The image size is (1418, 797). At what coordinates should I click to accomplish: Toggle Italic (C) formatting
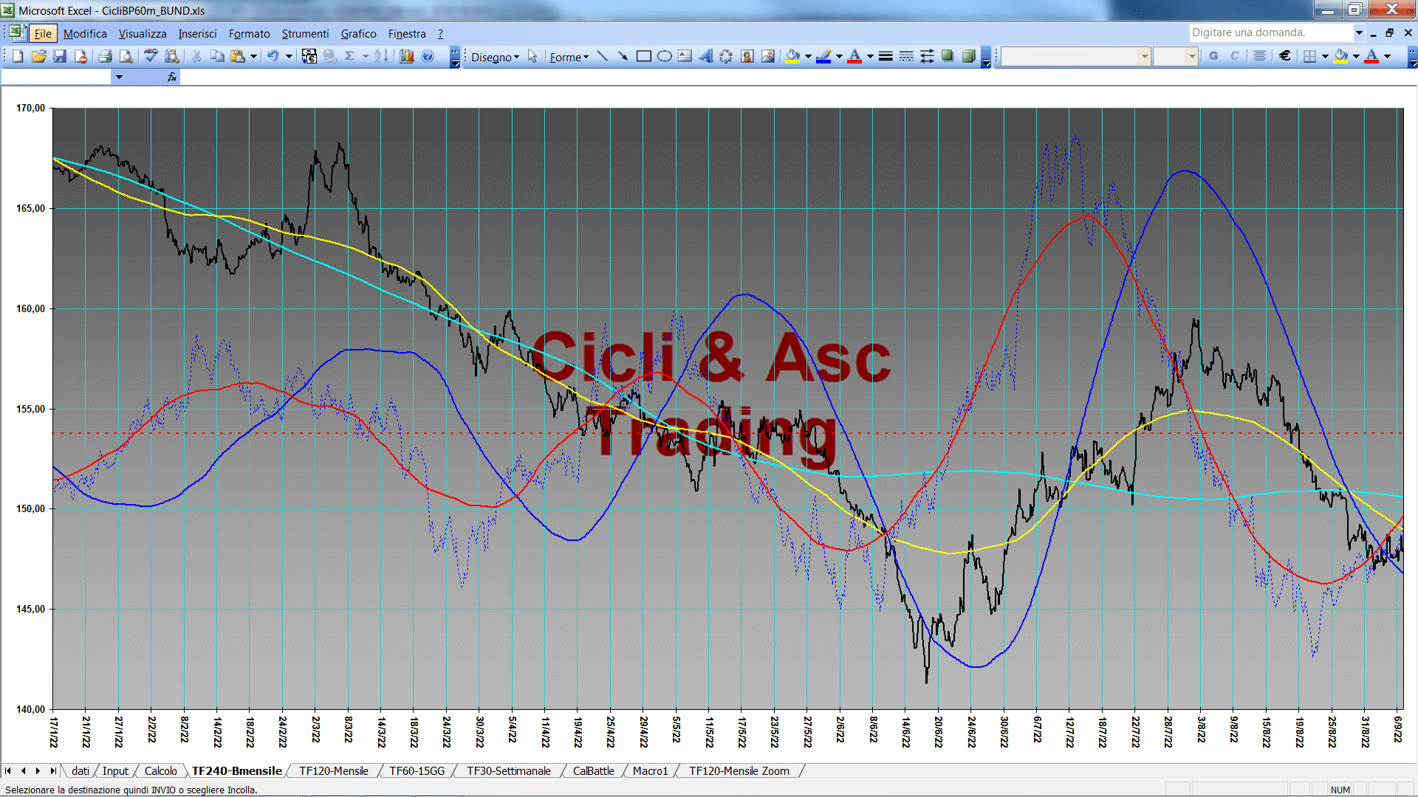(1234, 56)
